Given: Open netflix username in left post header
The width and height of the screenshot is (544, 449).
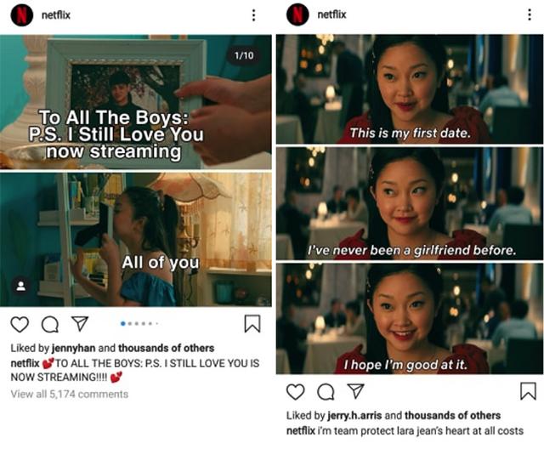Looking at the screenshot, I should [56, 15].
